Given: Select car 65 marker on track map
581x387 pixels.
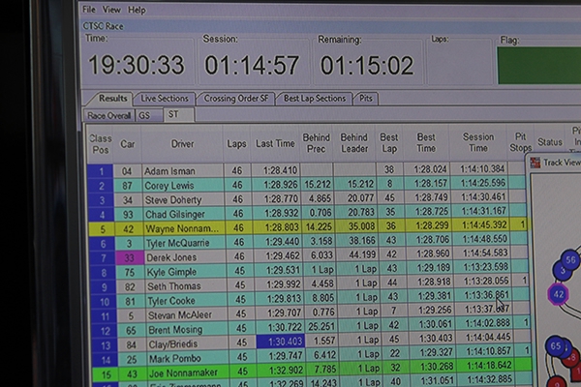Looking at the screenshot, I should click(556, 346).
